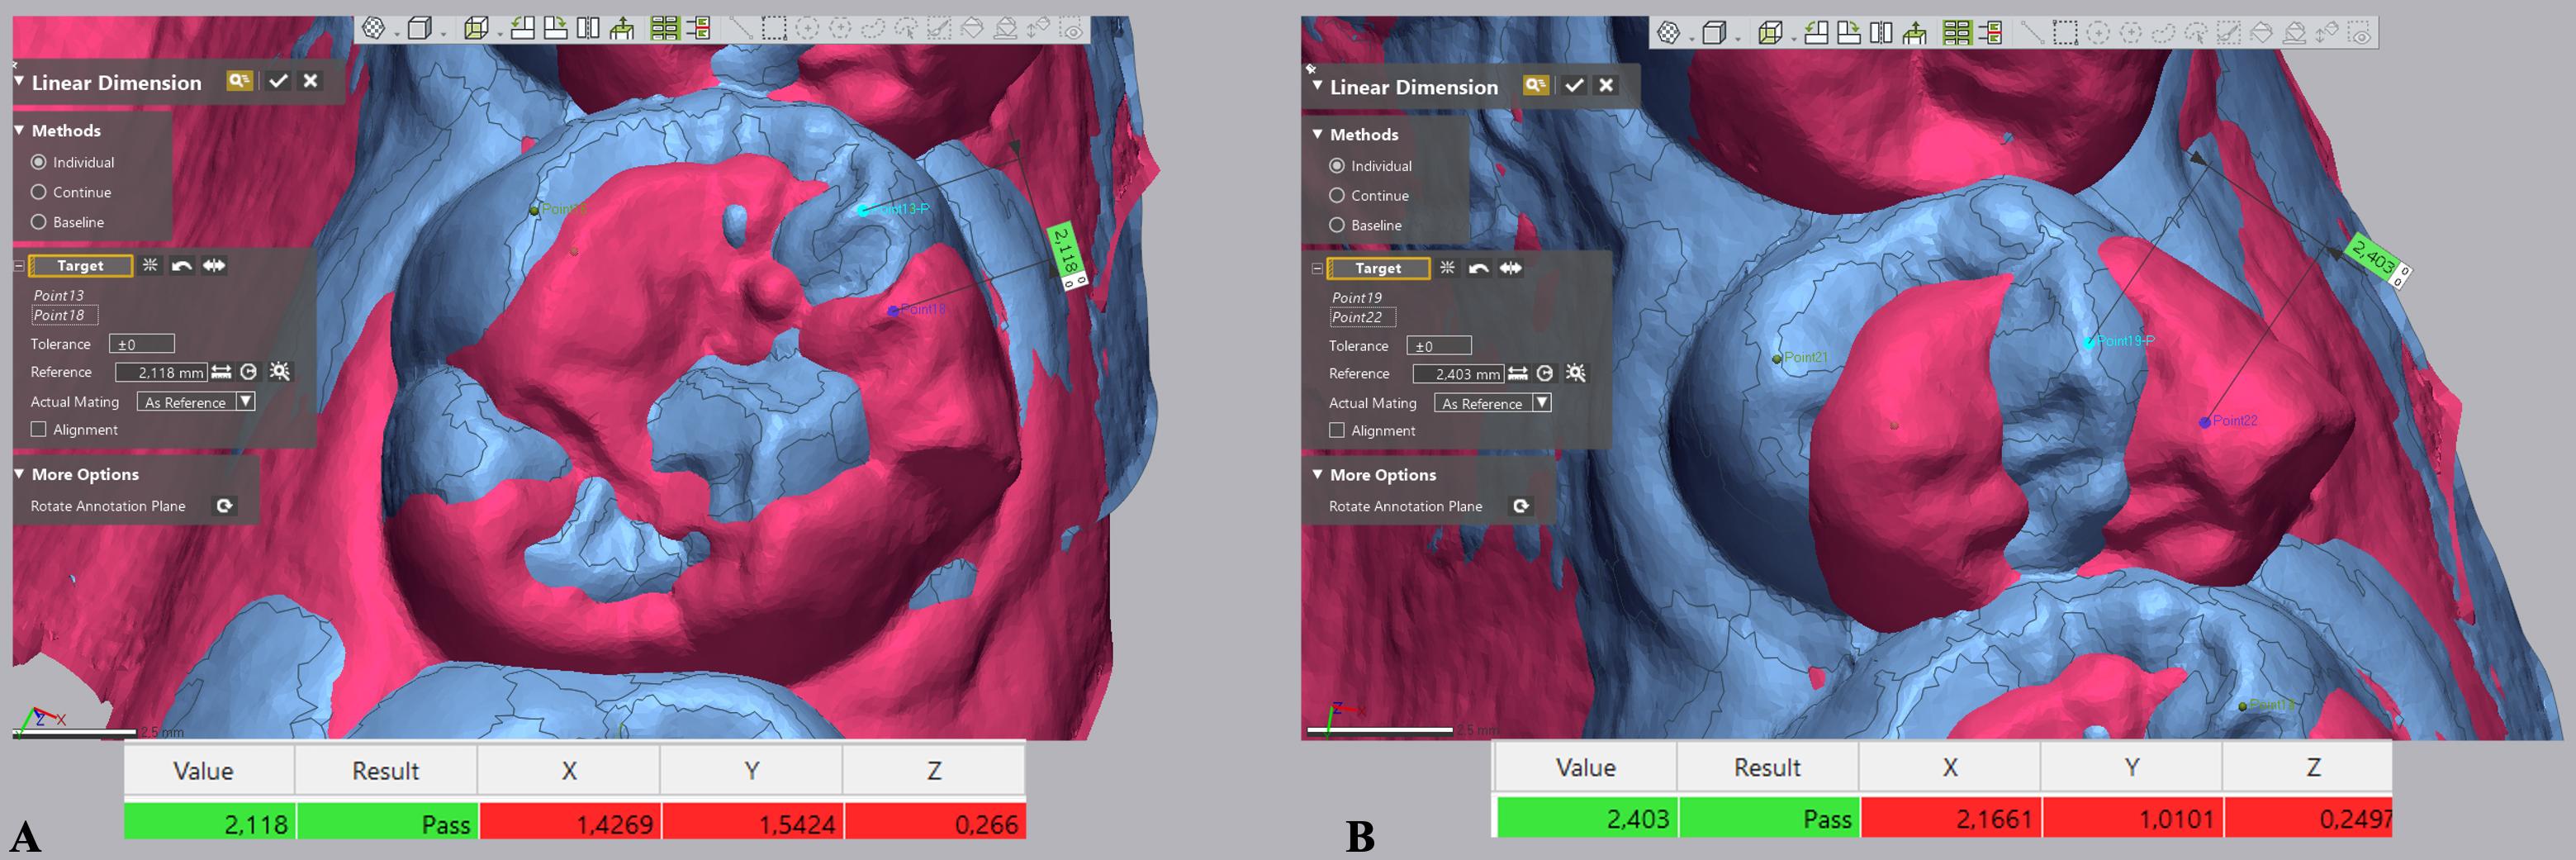The image size is (2576, 860).
Task: Collapse Target group minus box in panel A
Action: [x=19, y=266]
